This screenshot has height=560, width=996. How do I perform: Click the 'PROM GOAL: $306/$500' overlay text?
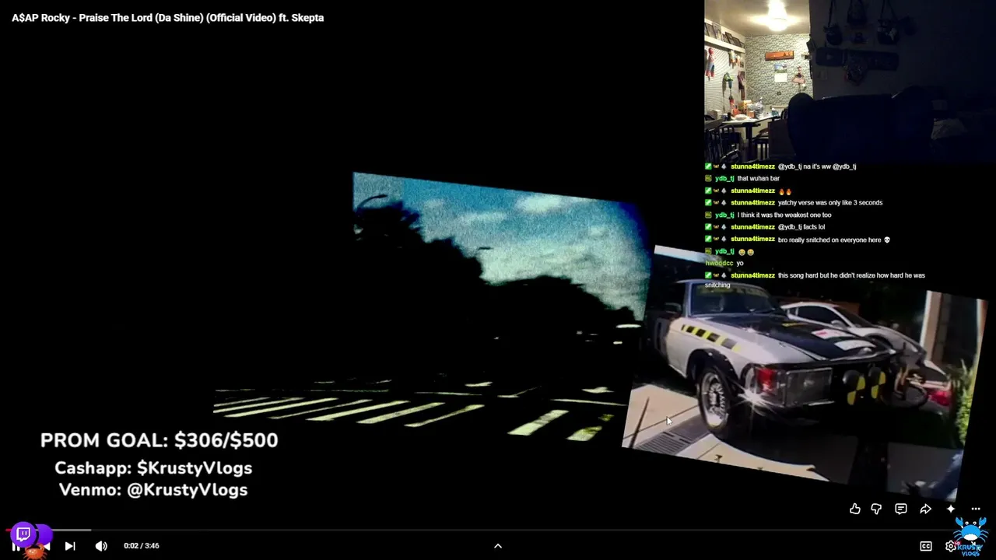point(159,440)
